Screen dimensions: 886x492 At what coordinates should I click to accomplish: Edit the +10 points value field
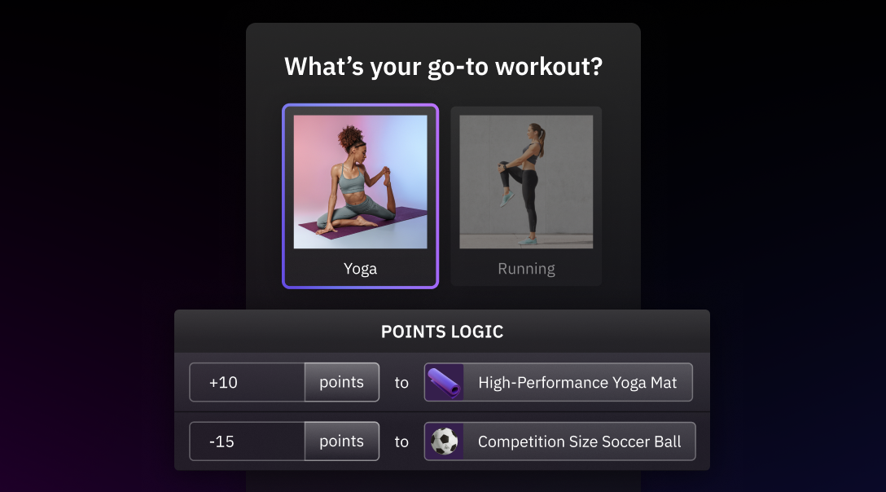click(x=248, y=382)
